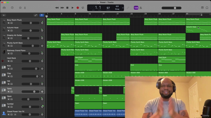Select the Kick region at bar 25
Viewport: 211px width, 118px height.
144,67
